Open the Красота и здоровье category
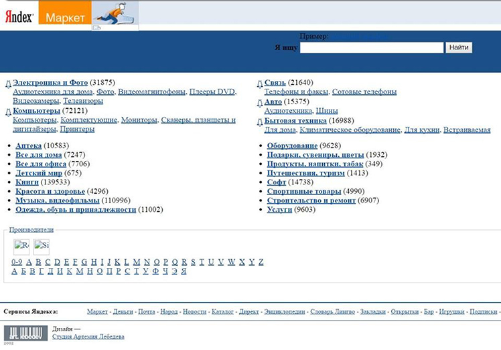 pos(50,192)
